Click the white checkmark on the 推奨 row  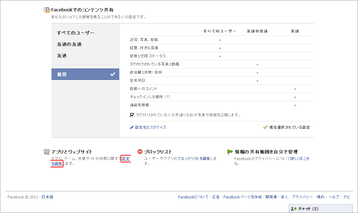113,74
